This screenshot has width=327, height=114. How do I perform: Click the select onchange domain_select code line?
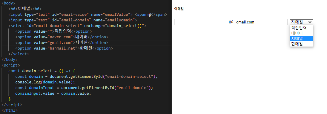point(77,26)
